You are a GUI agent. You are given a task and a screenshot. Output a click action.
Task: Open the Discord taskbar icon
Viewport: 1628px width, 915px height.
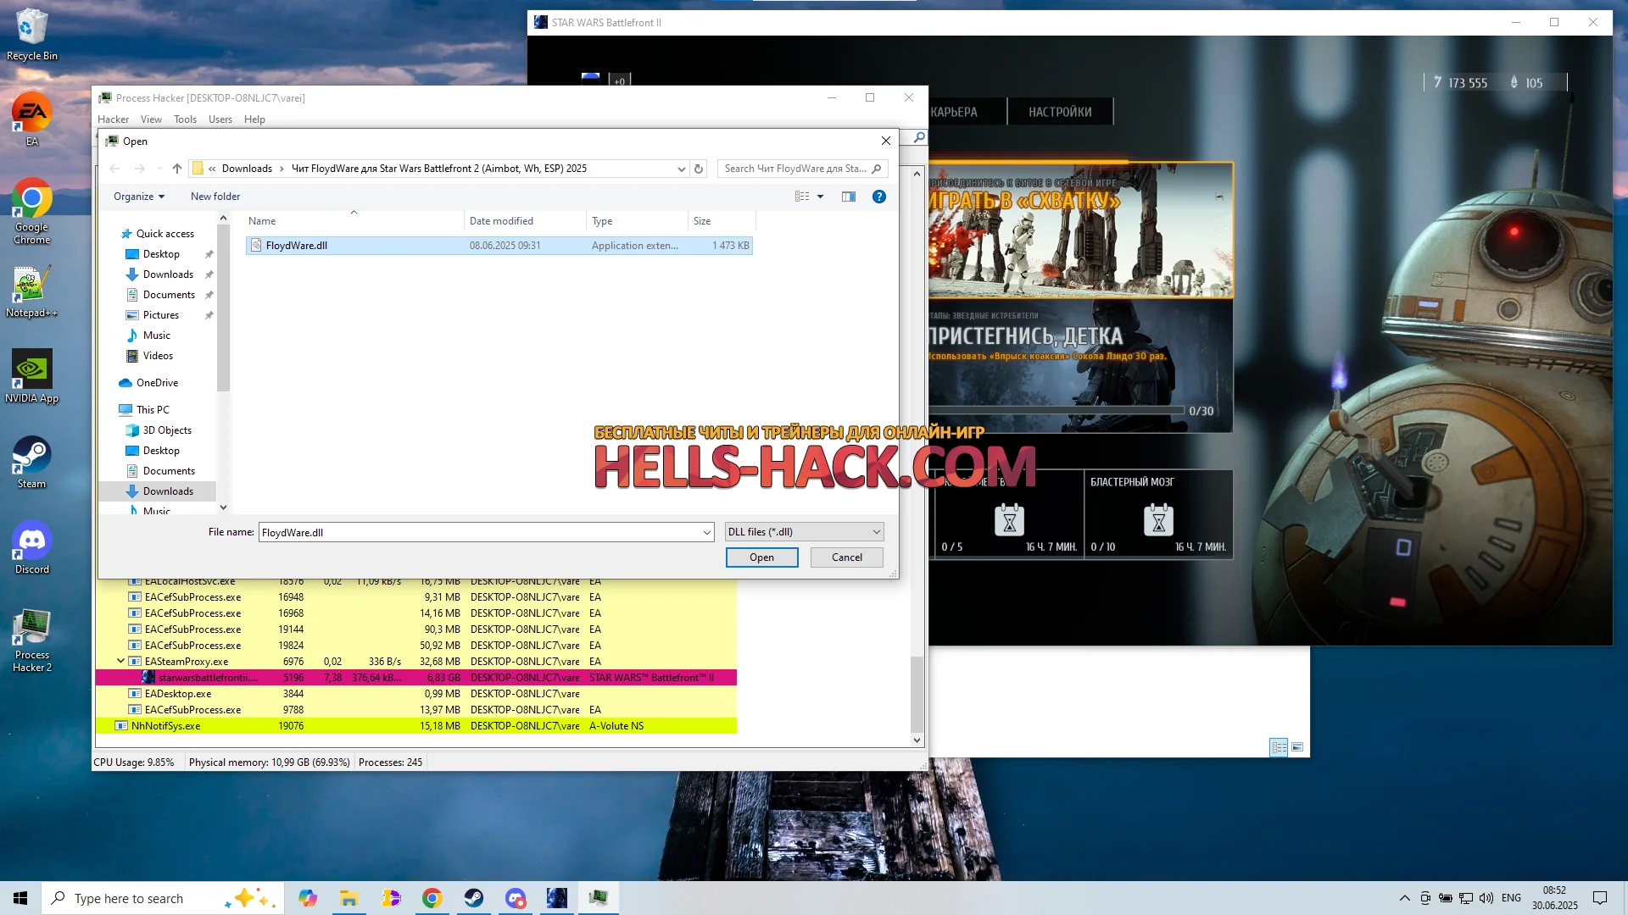pyautogui.click(x=516, y=898)
